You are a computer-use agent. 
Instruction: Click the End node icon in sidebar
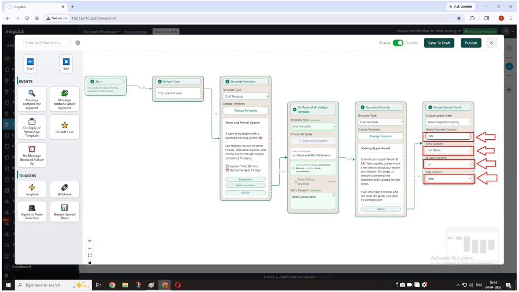[x=66, y=62]
